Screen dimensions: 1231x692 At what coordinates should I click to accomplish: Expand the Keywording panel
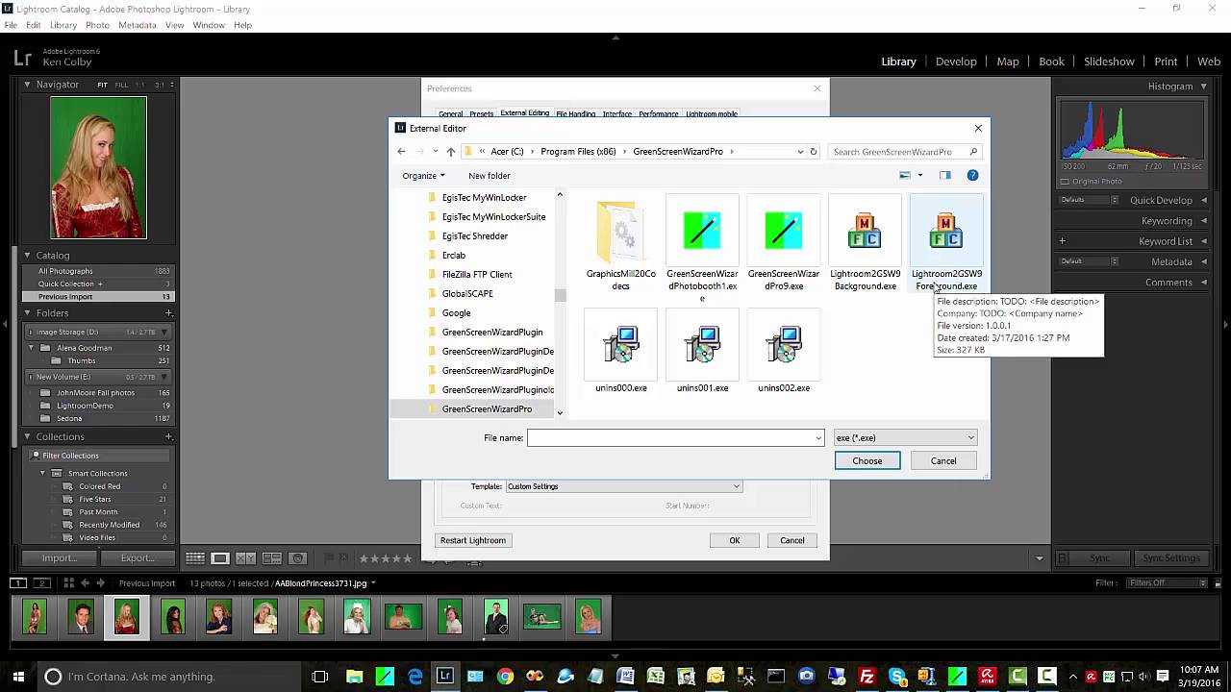(1204, 221)
